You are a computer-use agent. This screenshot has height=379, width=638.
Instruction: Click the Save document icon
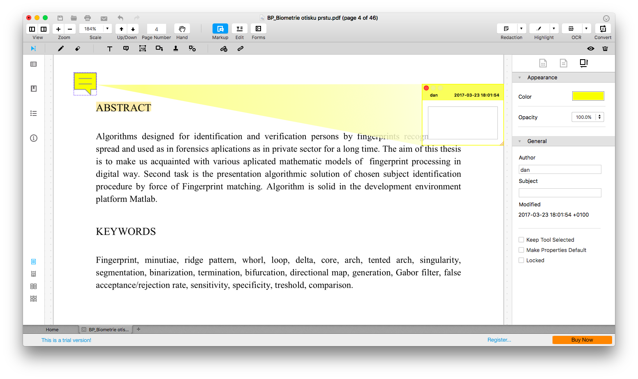tap(60, 18)
